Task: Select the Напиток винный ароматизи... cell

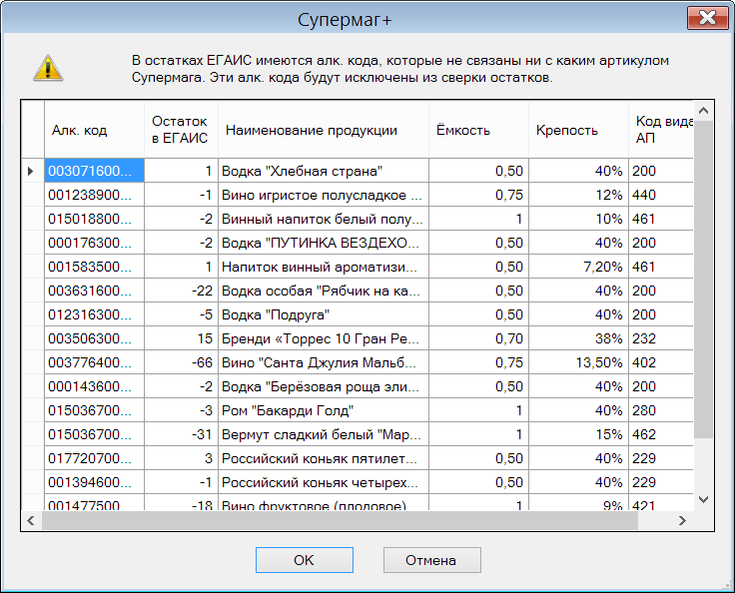Action: pos(324,267)
